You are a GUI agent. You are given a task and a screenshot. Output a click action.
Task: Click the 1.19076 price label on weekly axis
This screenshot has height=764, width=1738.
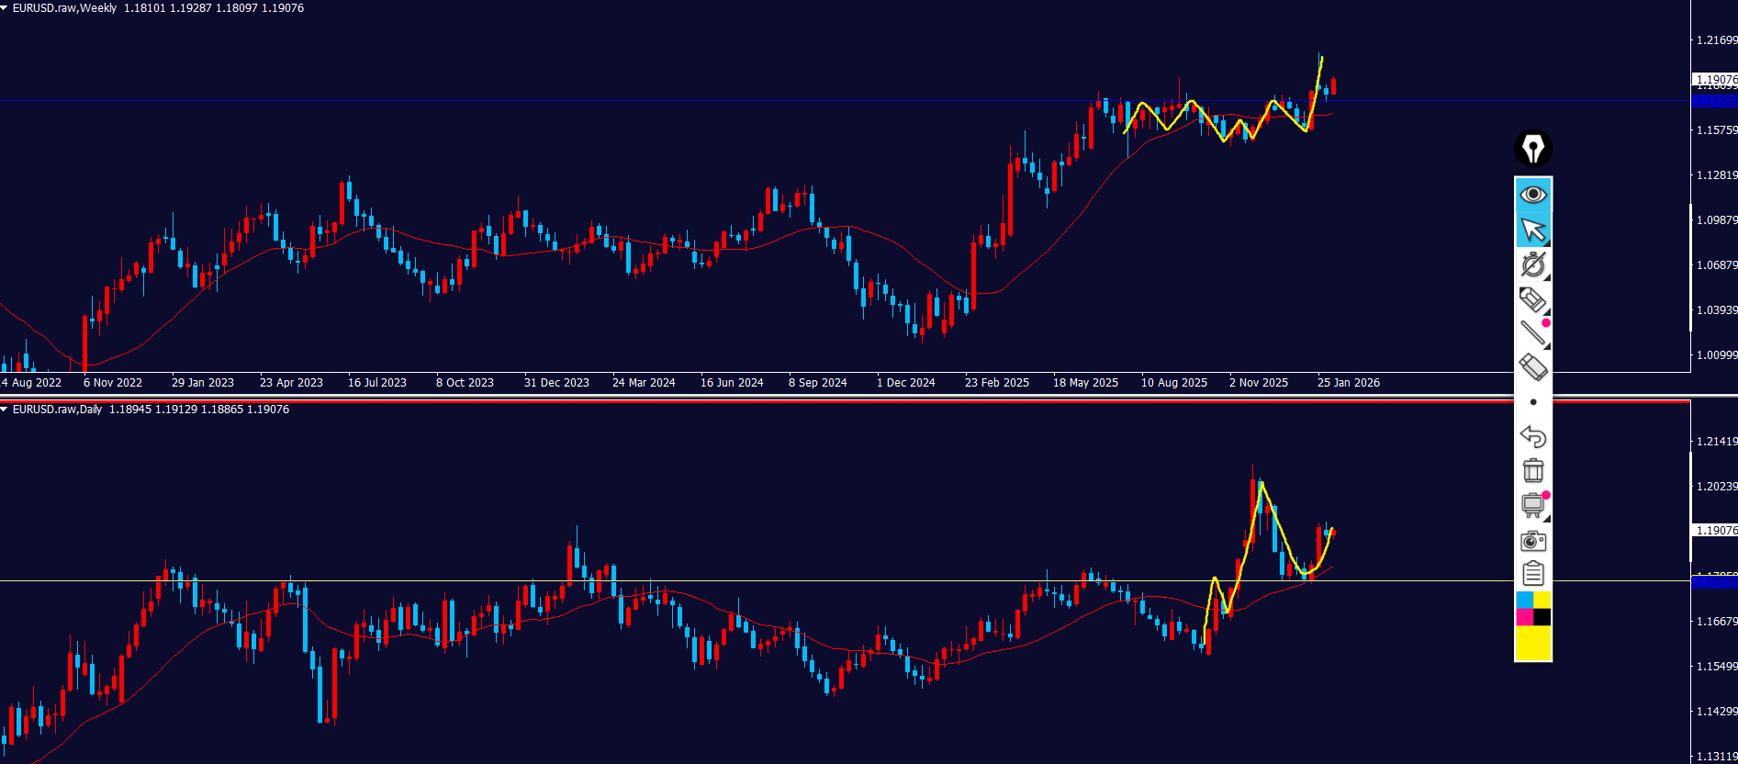(x=1714, y=80)
